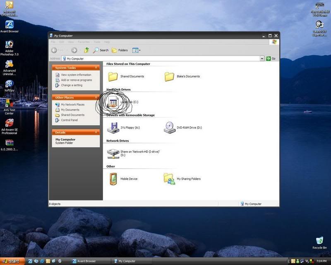331x265 pixels.
Task: Open the My Sharing Folders icon
Action: 169,179
